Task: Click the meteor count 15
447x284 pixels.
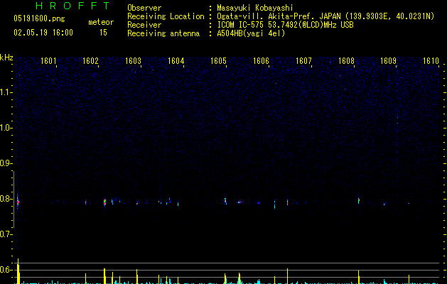Action: (x=103, y=33)
